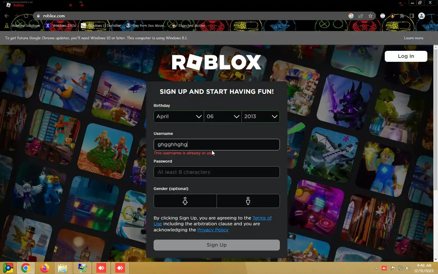Click the Log In button
This screenshot has height=274, width=438.
(x=406, y=56)
